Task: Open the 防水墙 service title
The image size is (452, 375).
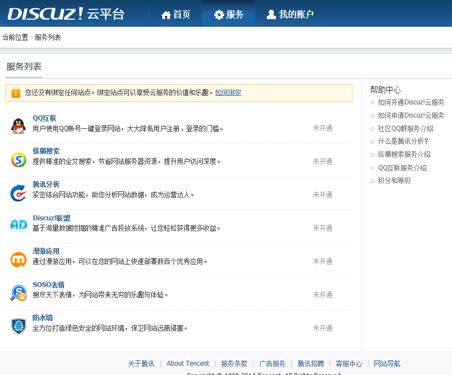Action: [x=43, y=318]
